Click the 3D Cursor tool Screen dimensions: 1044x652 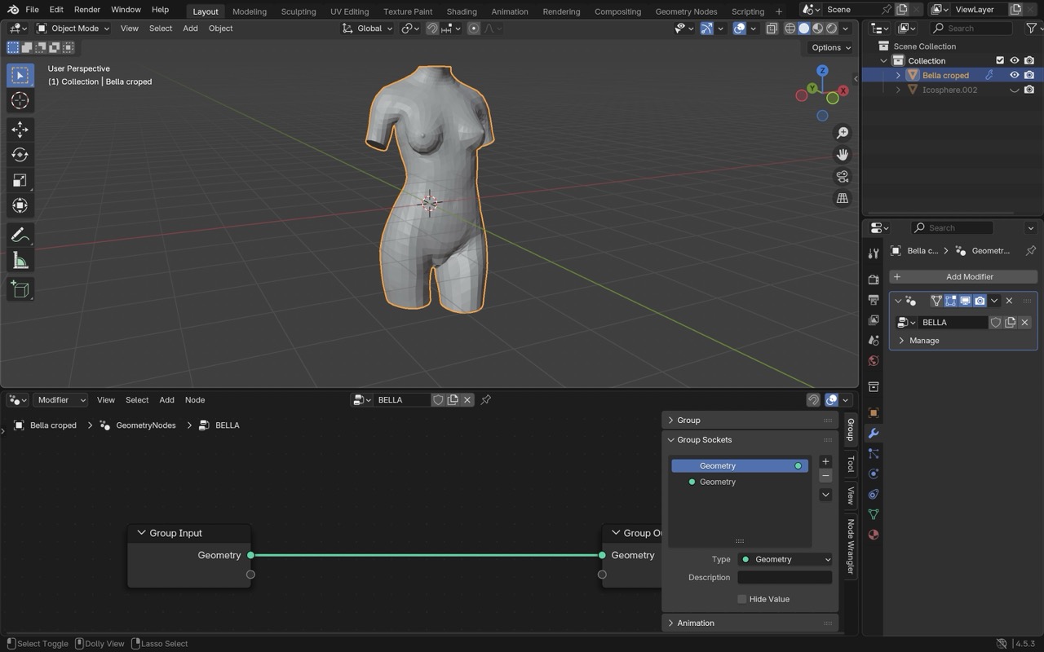20,101
